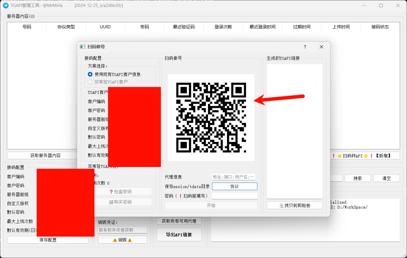Screen dimensions: 407x258
Task: Click 获取所有可用代理 to fetch proxies
Action: pos(179,221)
